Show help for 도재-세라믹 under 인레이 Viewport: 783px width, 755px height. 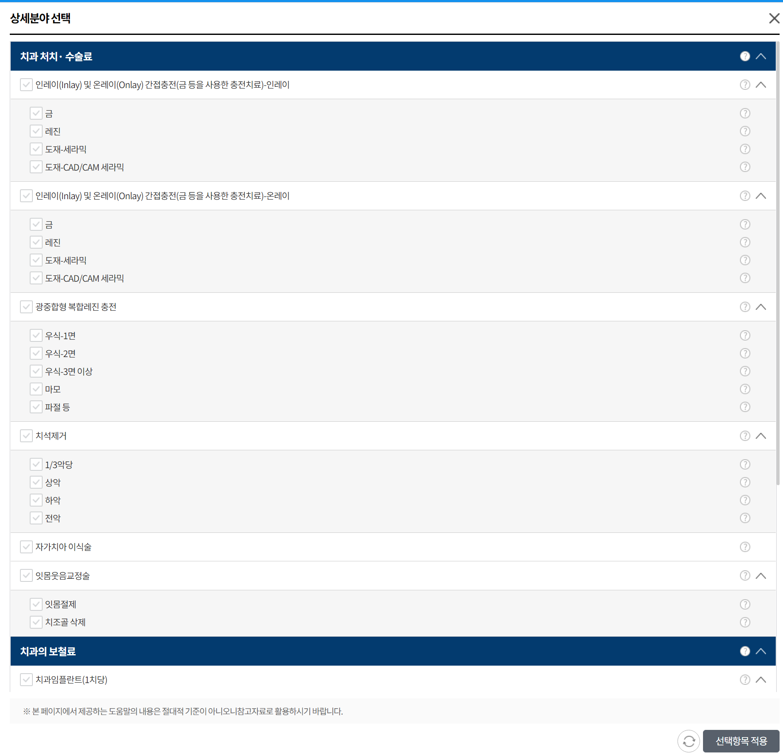pos(745,149)
